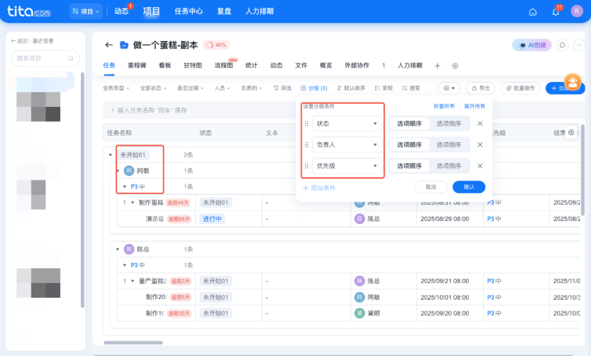
Task: Switch to 统计 tab
Action: [x=252, y=65]
